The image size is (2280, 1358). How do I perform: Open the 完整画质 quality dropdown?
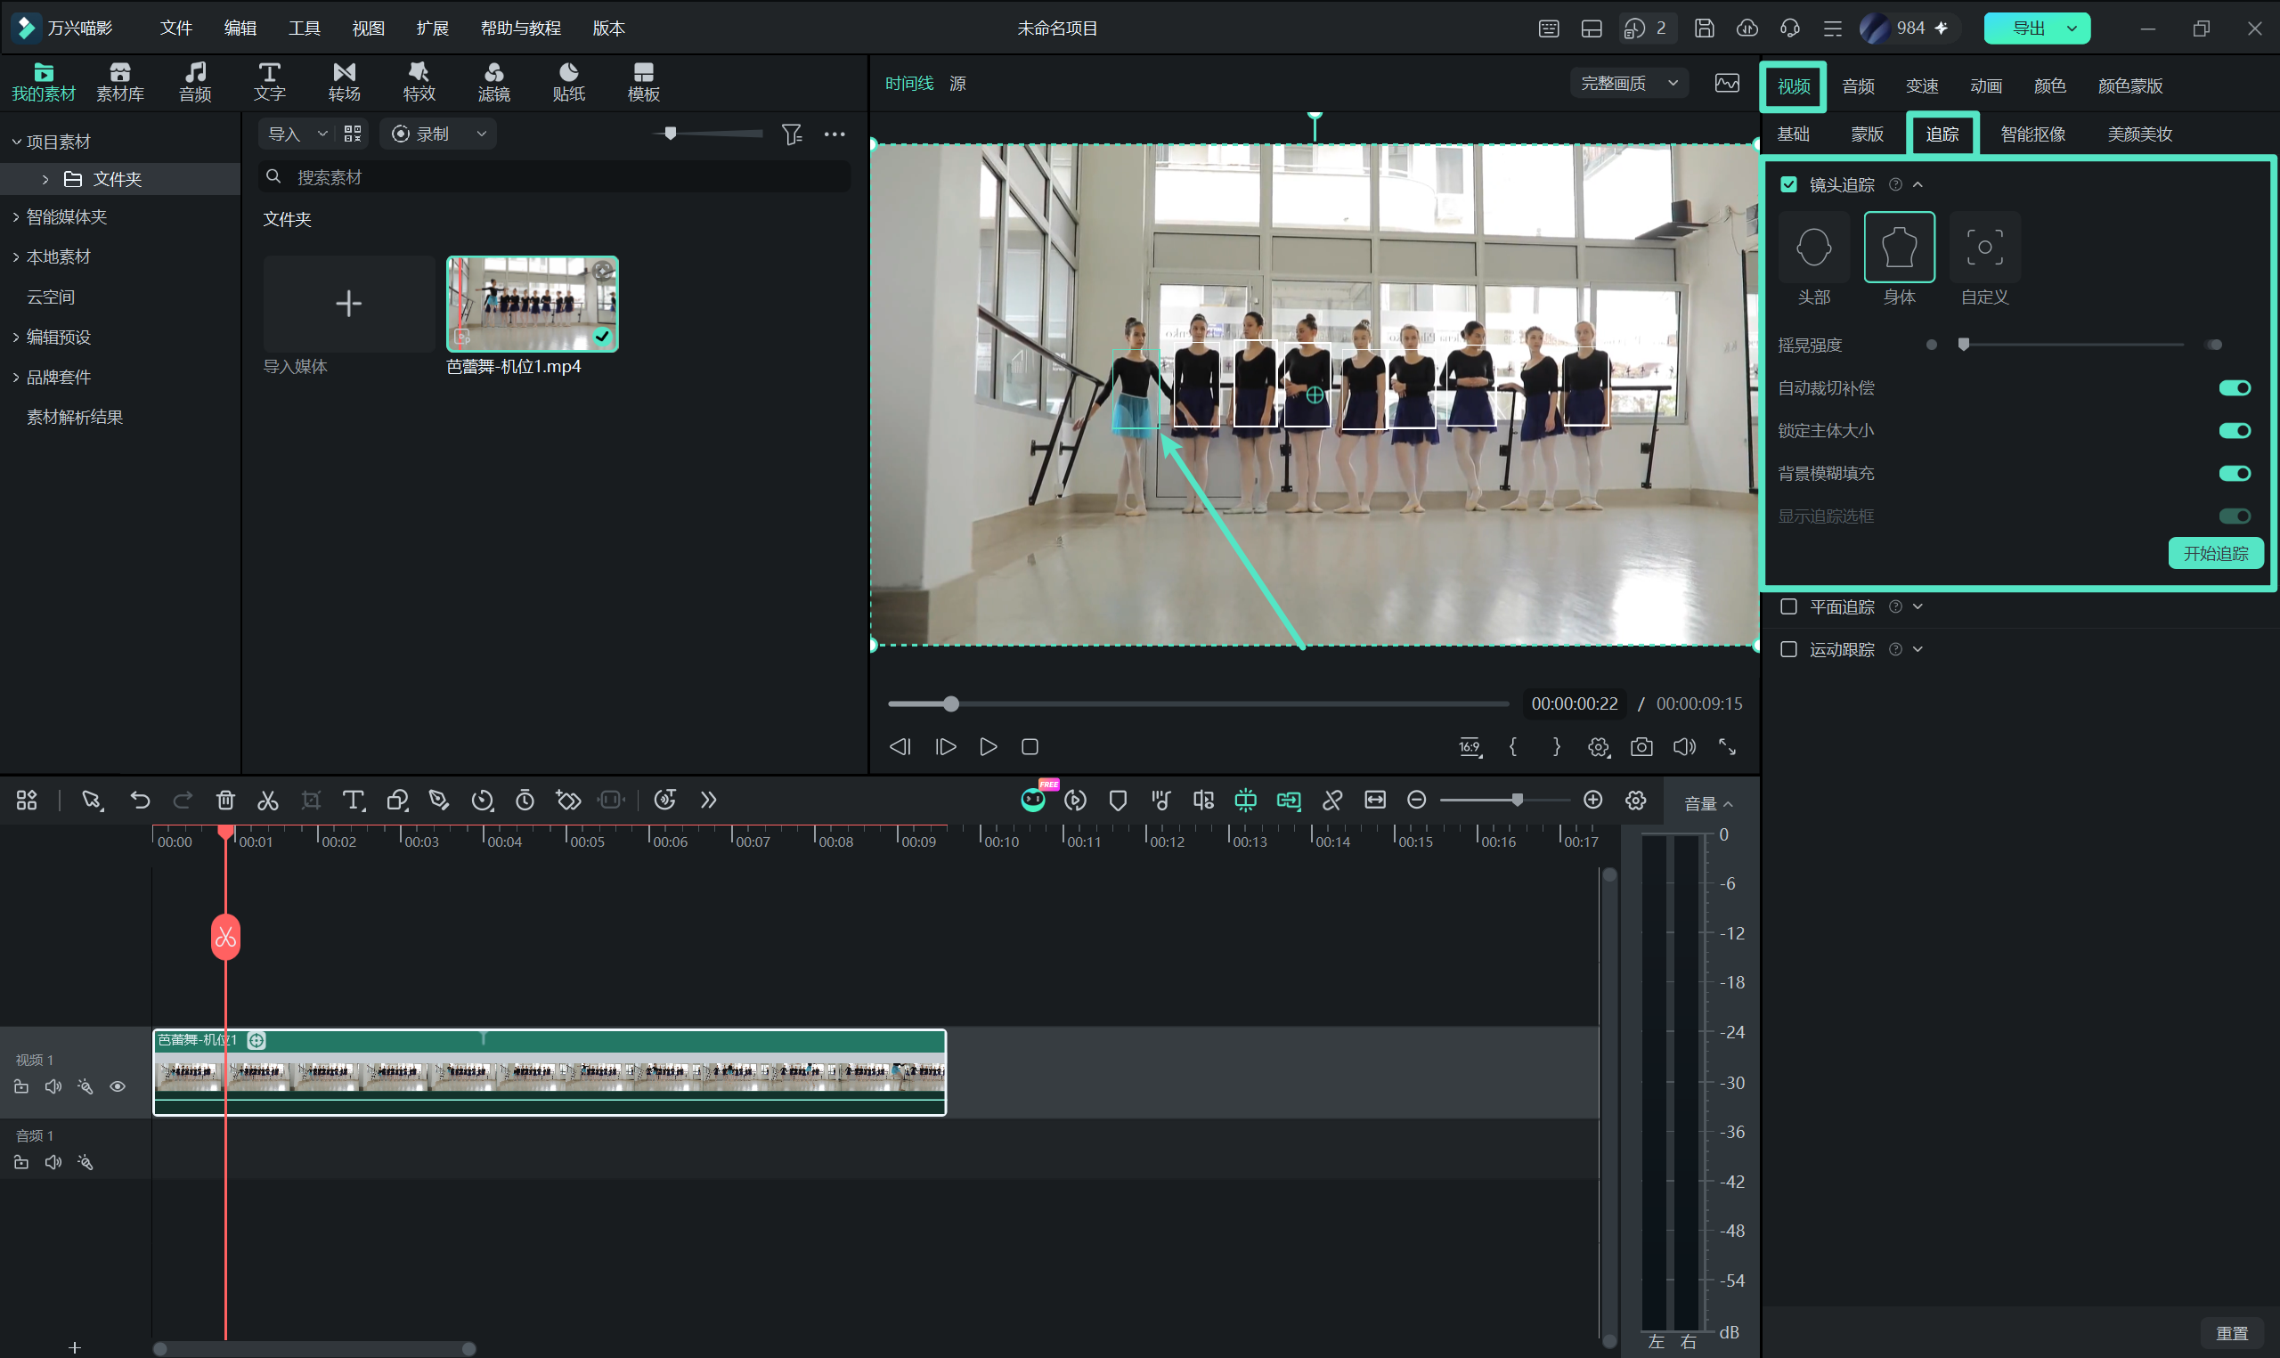pyautogui.click(x=1630, y=84)
